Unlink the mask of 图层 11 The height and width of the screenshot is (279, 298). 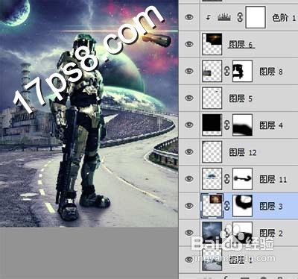coord(226,179)
